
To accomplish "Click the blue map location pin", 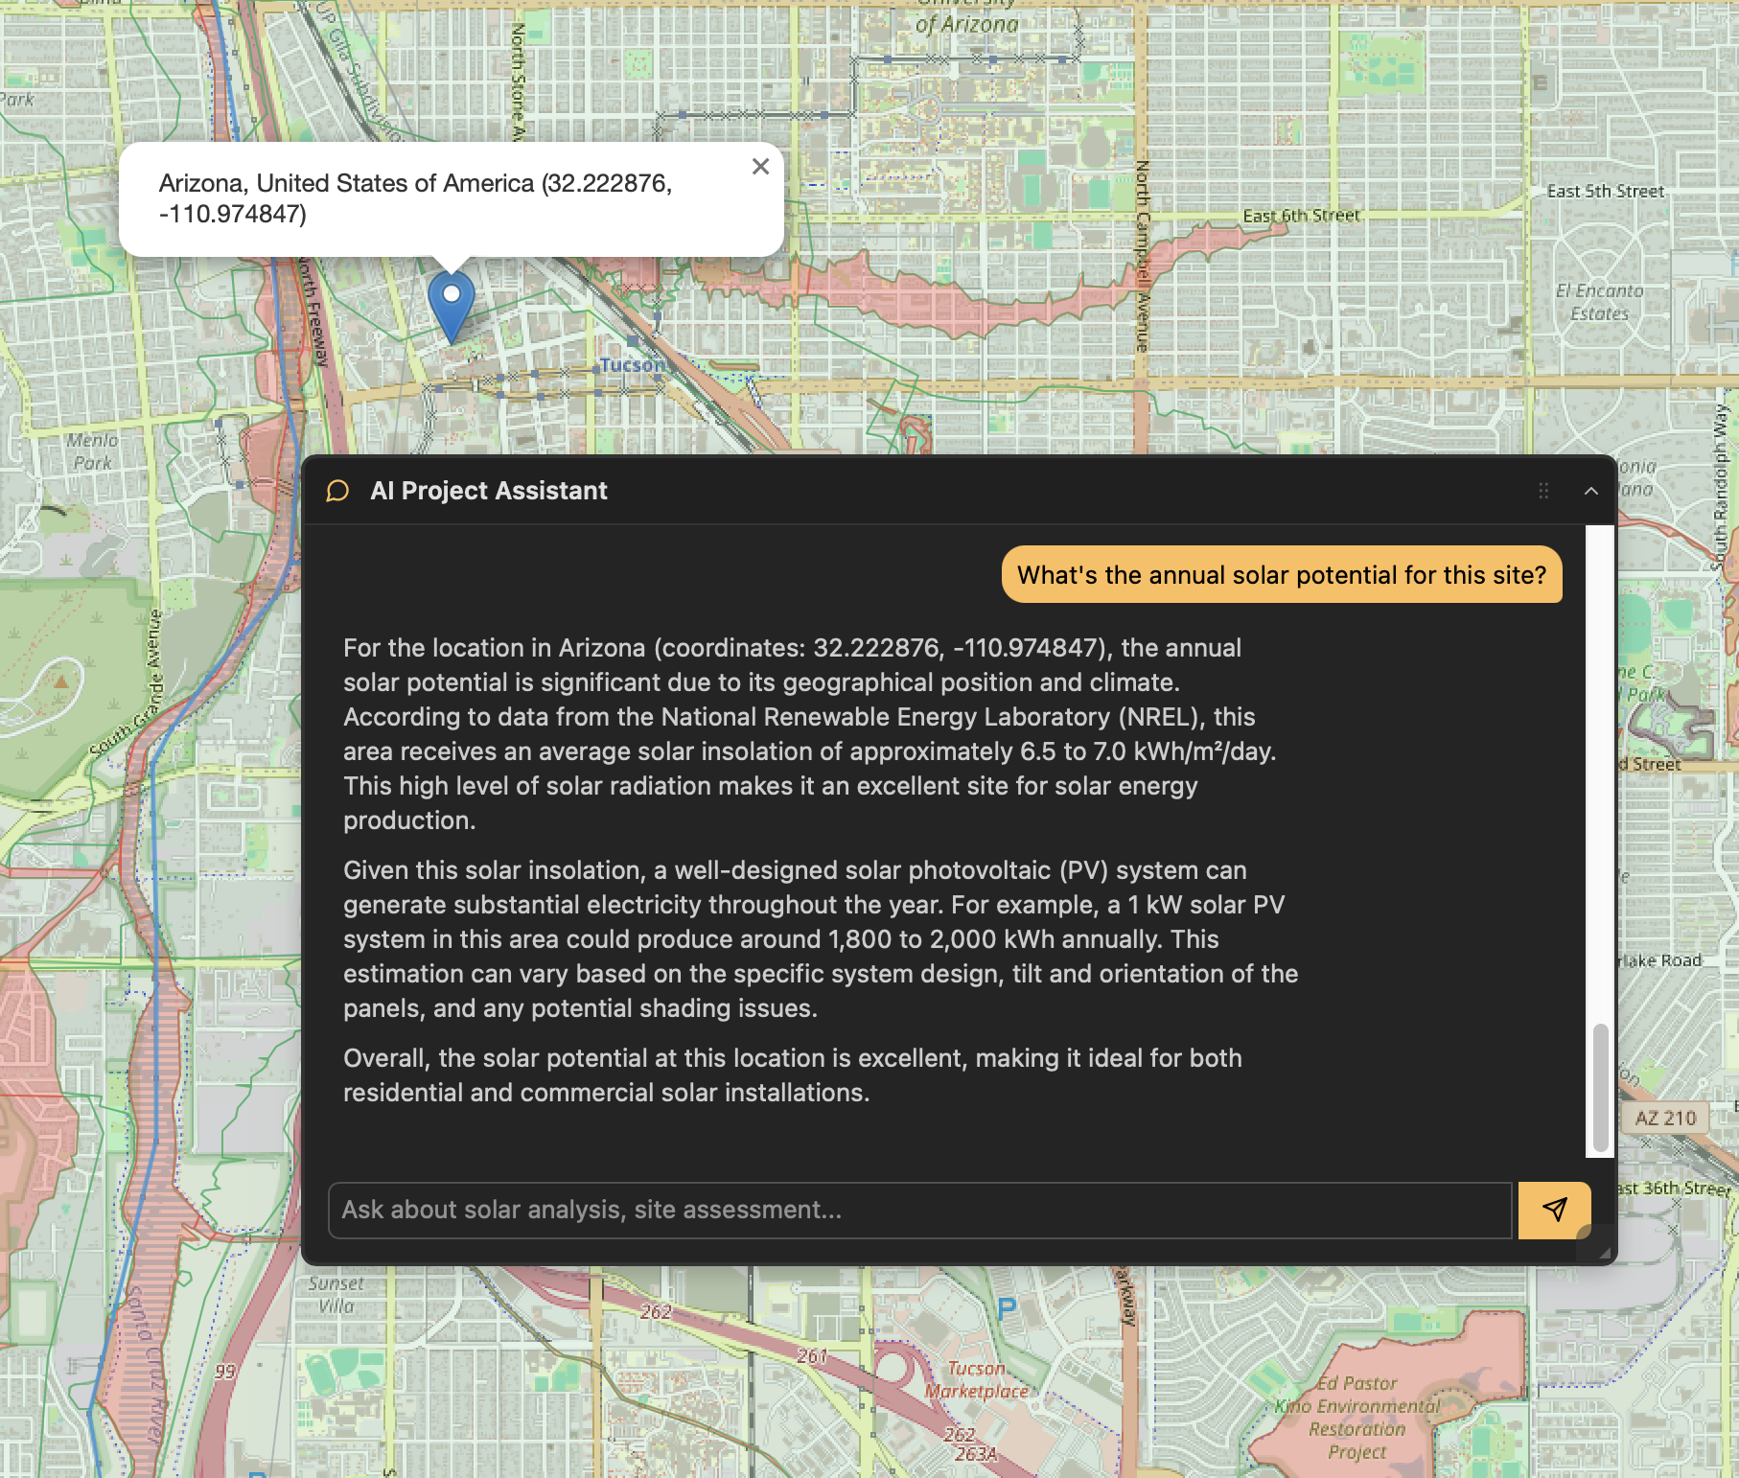I will [451, 301].
